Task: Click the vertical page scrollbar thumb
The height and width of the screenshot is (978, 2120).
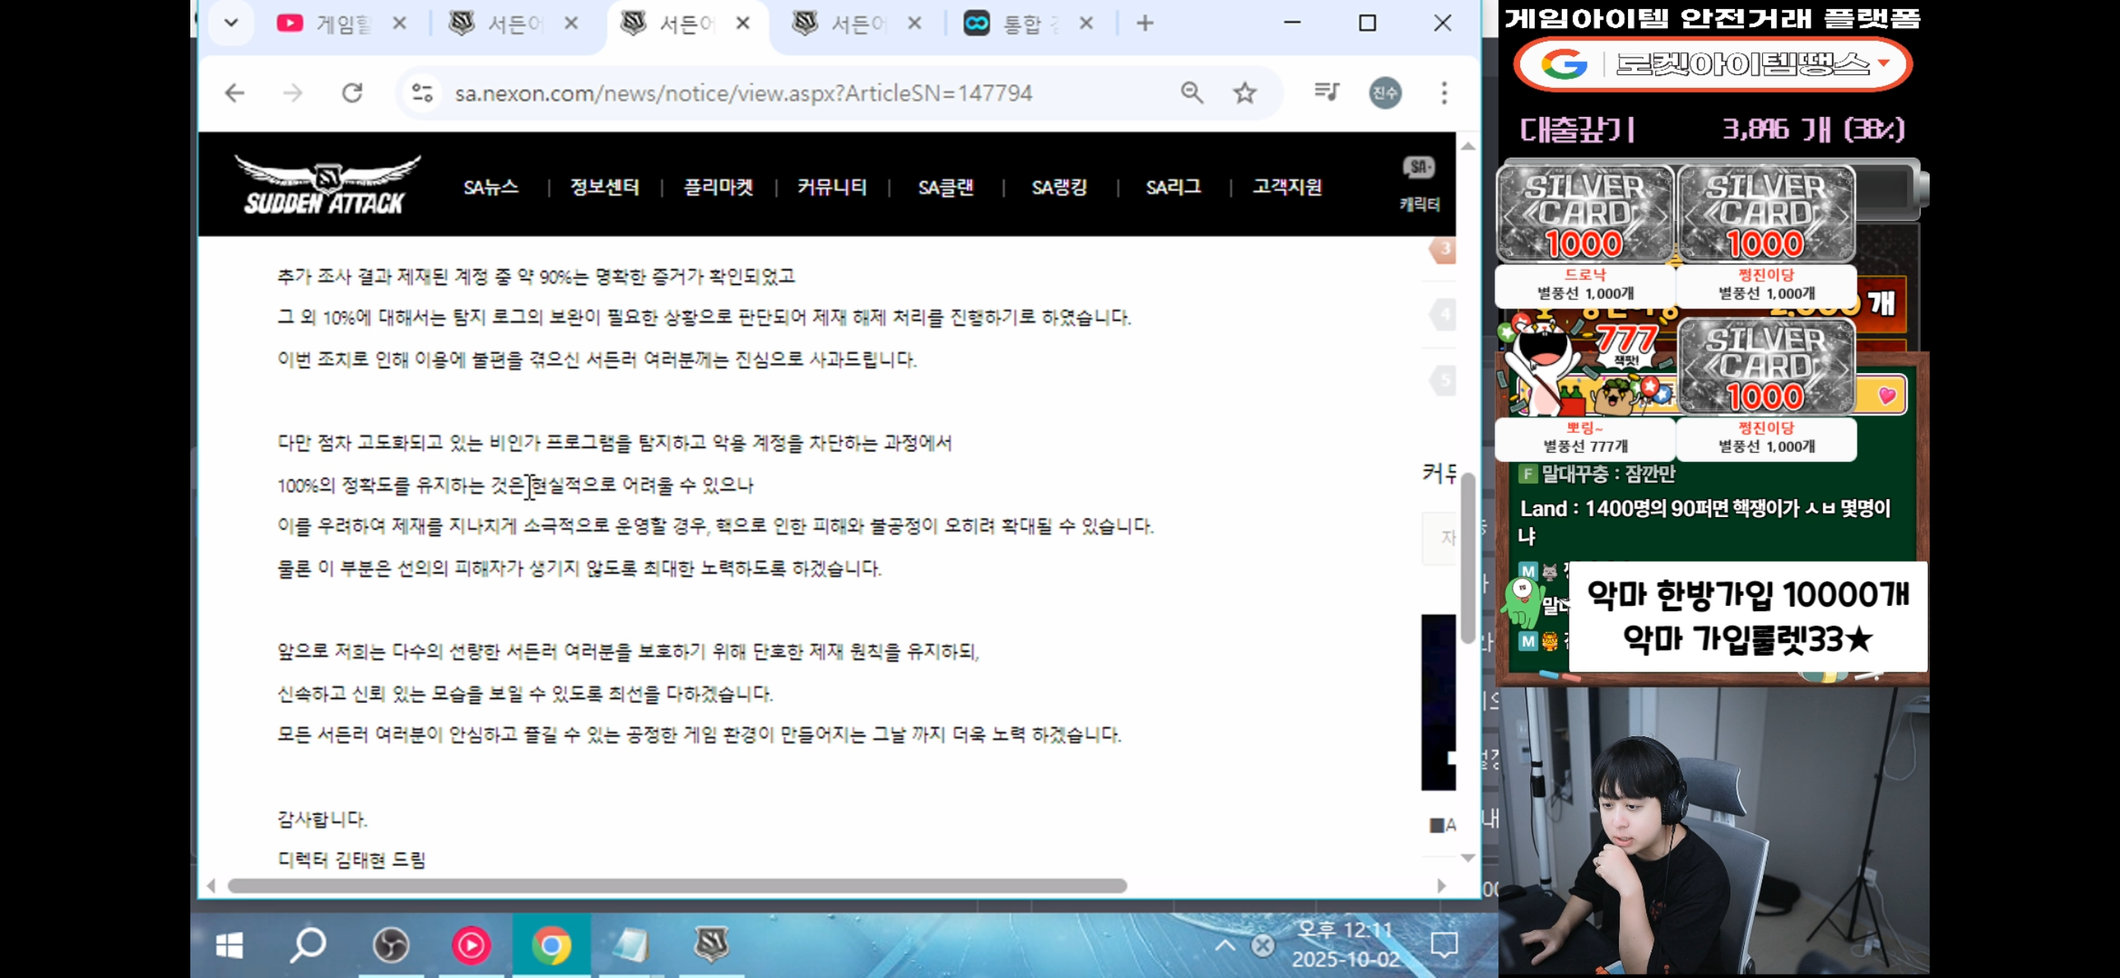Action: click(1467, 560)
